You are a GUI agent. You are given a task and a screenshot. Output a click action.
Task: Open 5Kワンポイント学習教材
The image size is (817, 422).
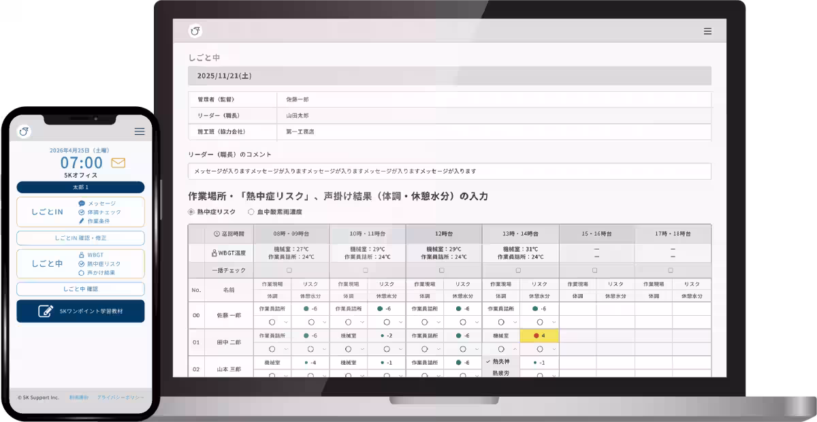[x=80, y=311]
